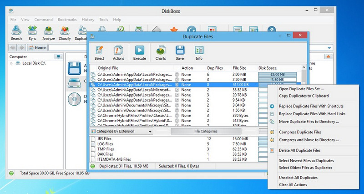Show Charts for duplicate files
This screenshot has width=364, height=194.
click(x=161, y=53)
